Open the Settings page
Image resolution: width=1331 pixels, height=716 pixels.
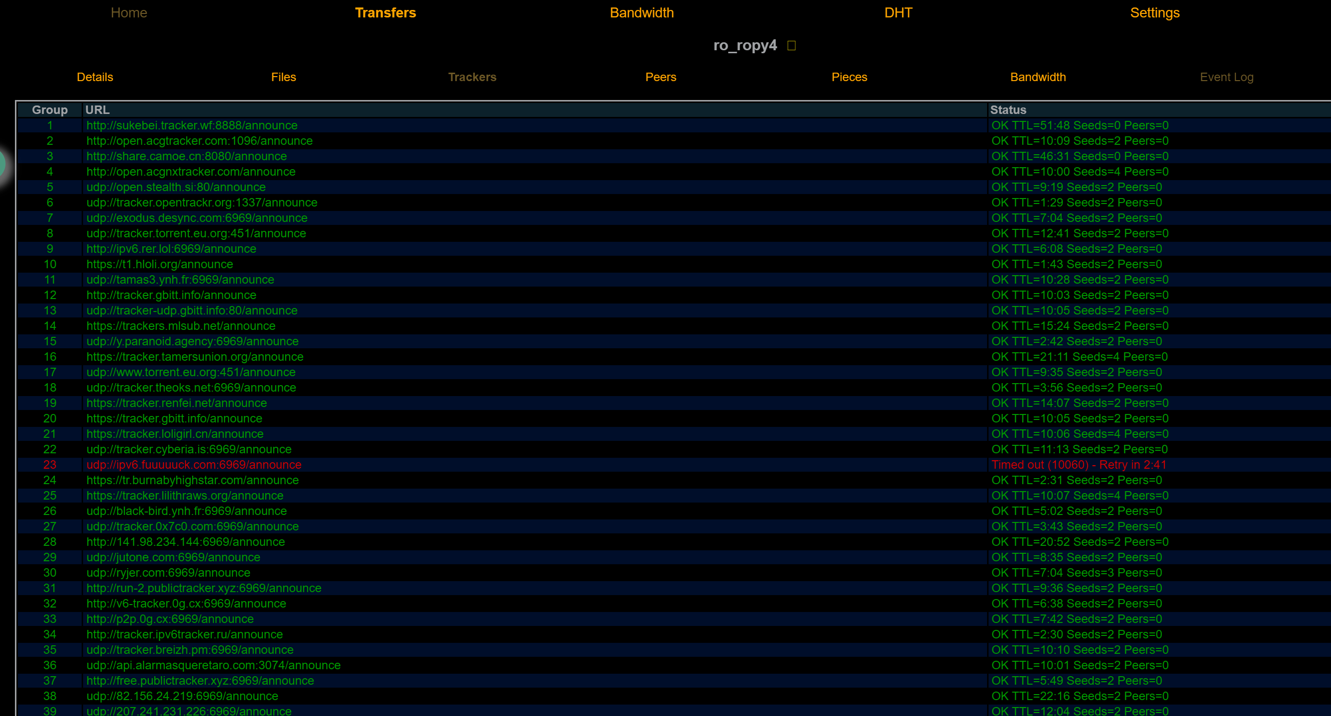[1154, 13]
